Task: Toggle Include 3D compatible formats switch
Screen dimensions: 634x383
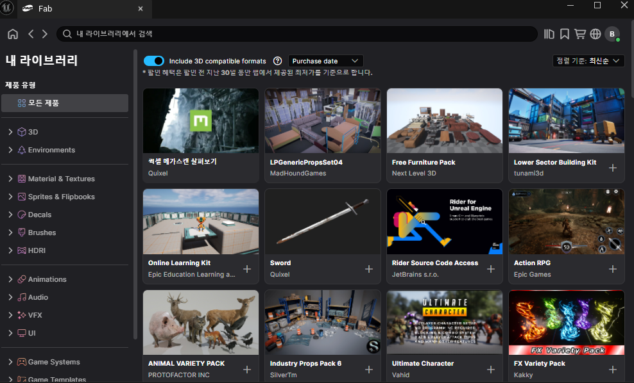Action: [x=154, y=61]
